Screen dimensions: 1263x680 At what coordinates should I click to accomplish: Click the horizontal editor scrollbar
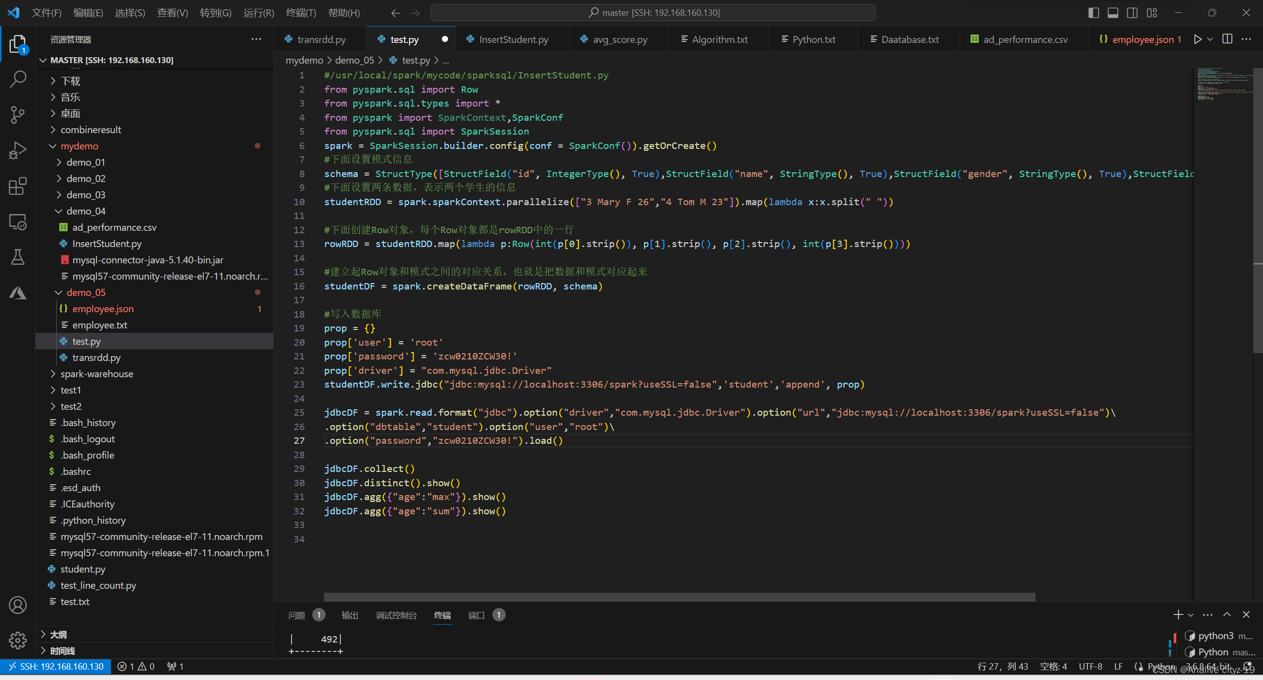coord(679,597)
